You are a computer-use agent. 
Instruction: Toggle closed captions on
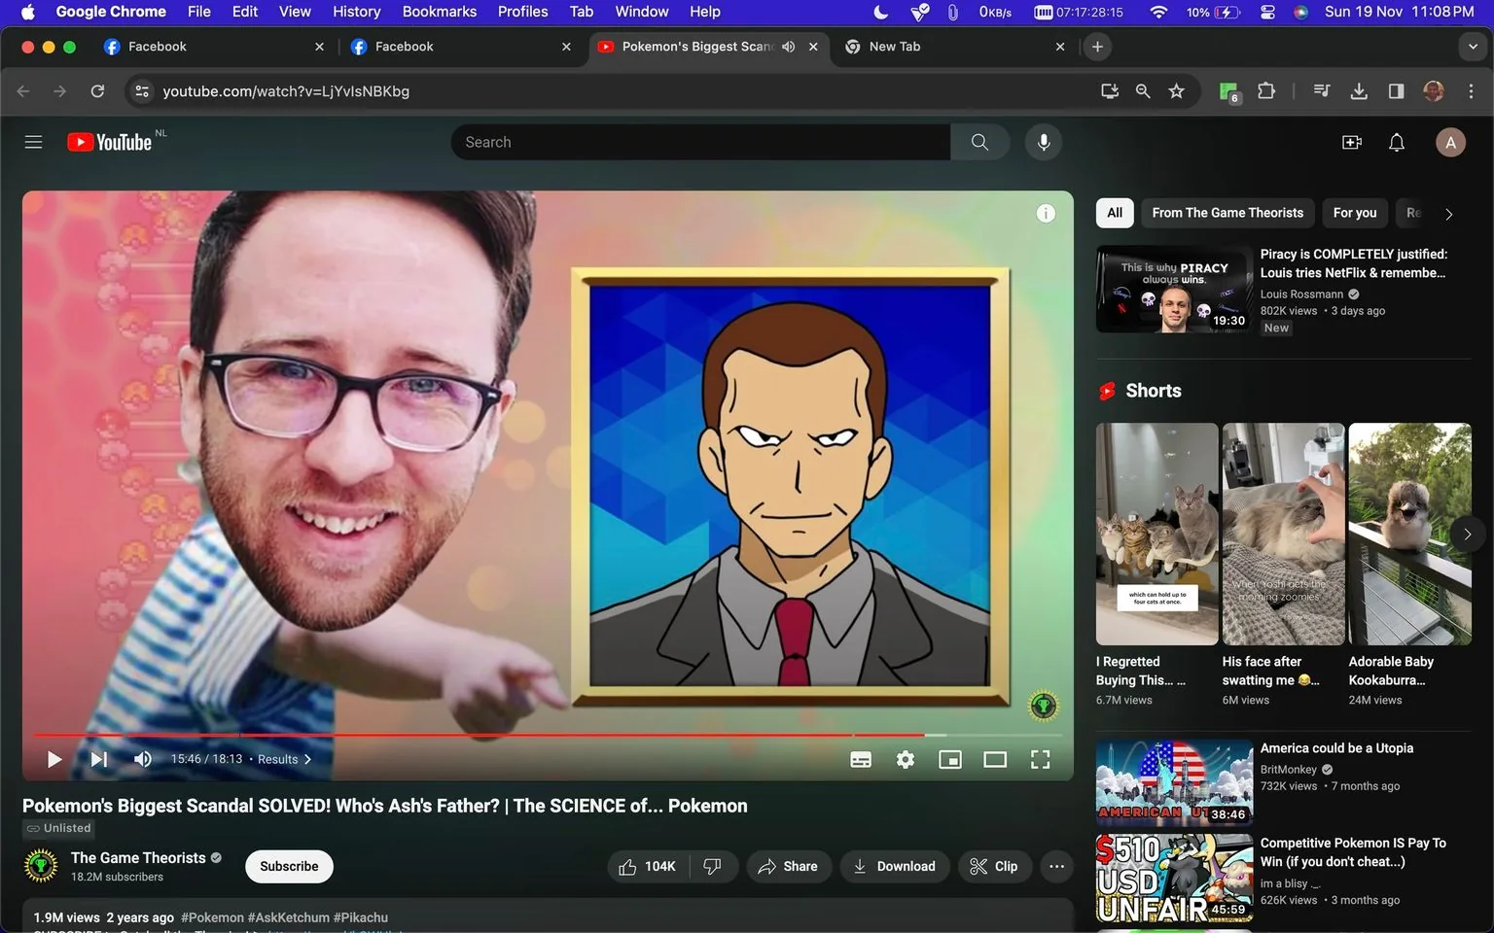click(x=860, y=759)
